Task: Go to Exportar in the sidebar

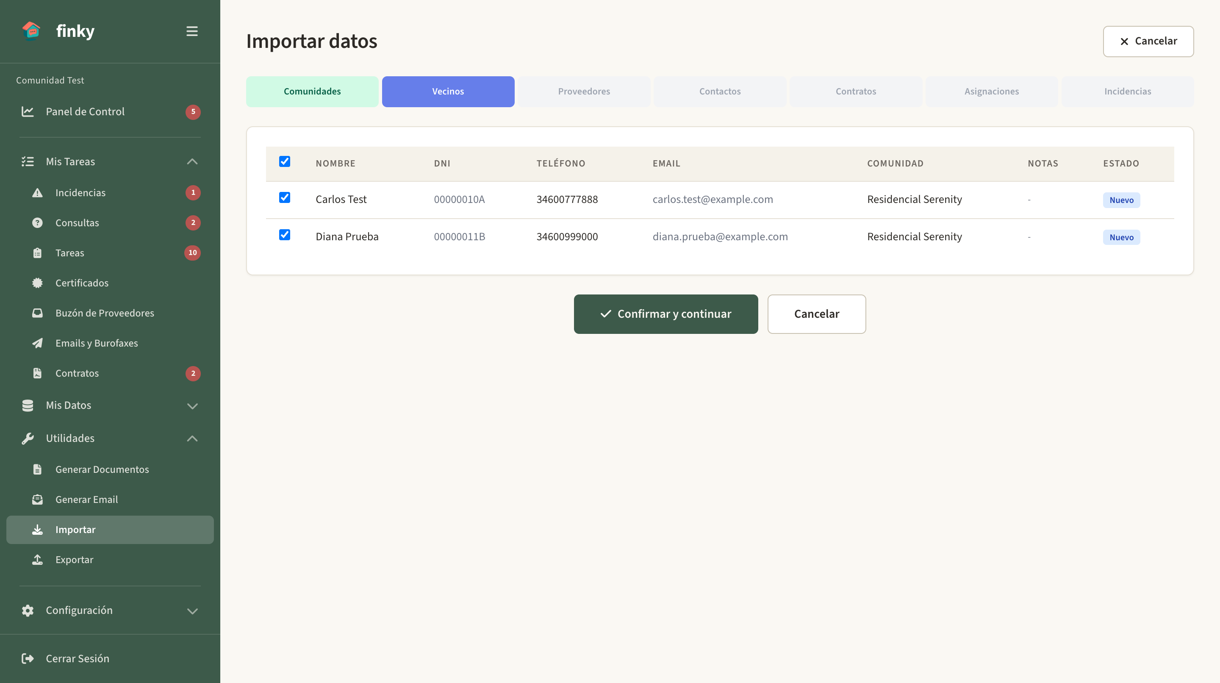Action: [110, 560]
